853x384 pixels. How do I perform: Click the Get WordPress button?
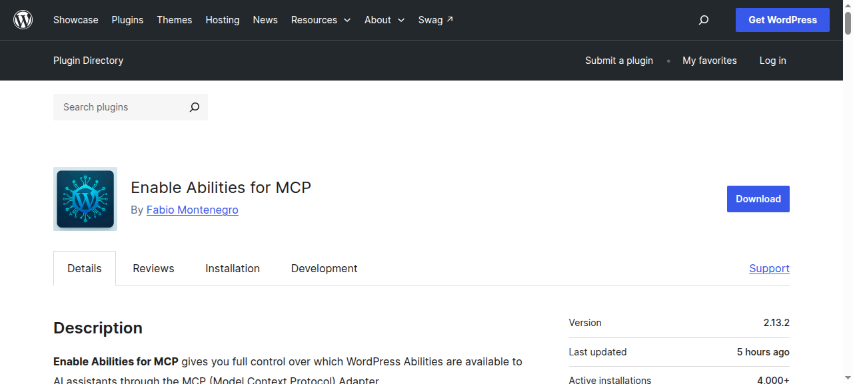tap(782, 20)
